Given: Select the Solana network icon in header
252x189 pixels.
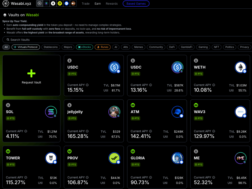Looking at the screenshot, I should (x=46, y=3).
